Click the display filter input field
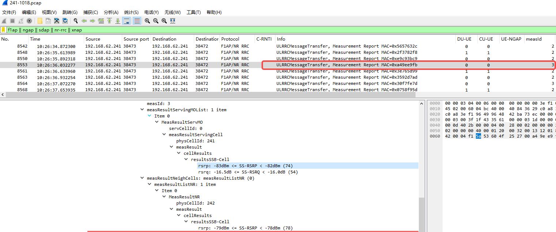 click(x=256, y=30)
